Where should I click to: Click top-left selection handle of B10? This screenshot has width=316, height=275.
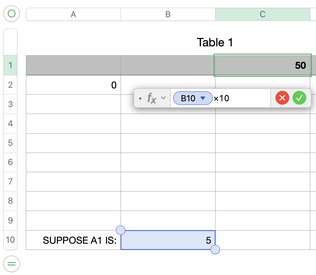click(121, 230)
